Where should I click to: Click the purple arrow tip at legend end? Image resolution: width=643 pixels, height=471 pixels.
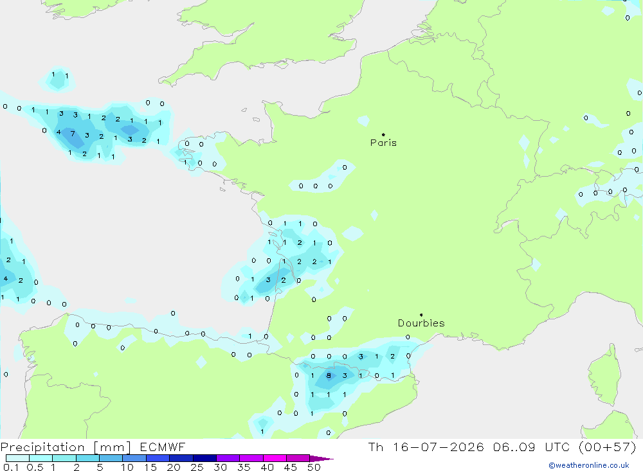click(x=321, y=459)
